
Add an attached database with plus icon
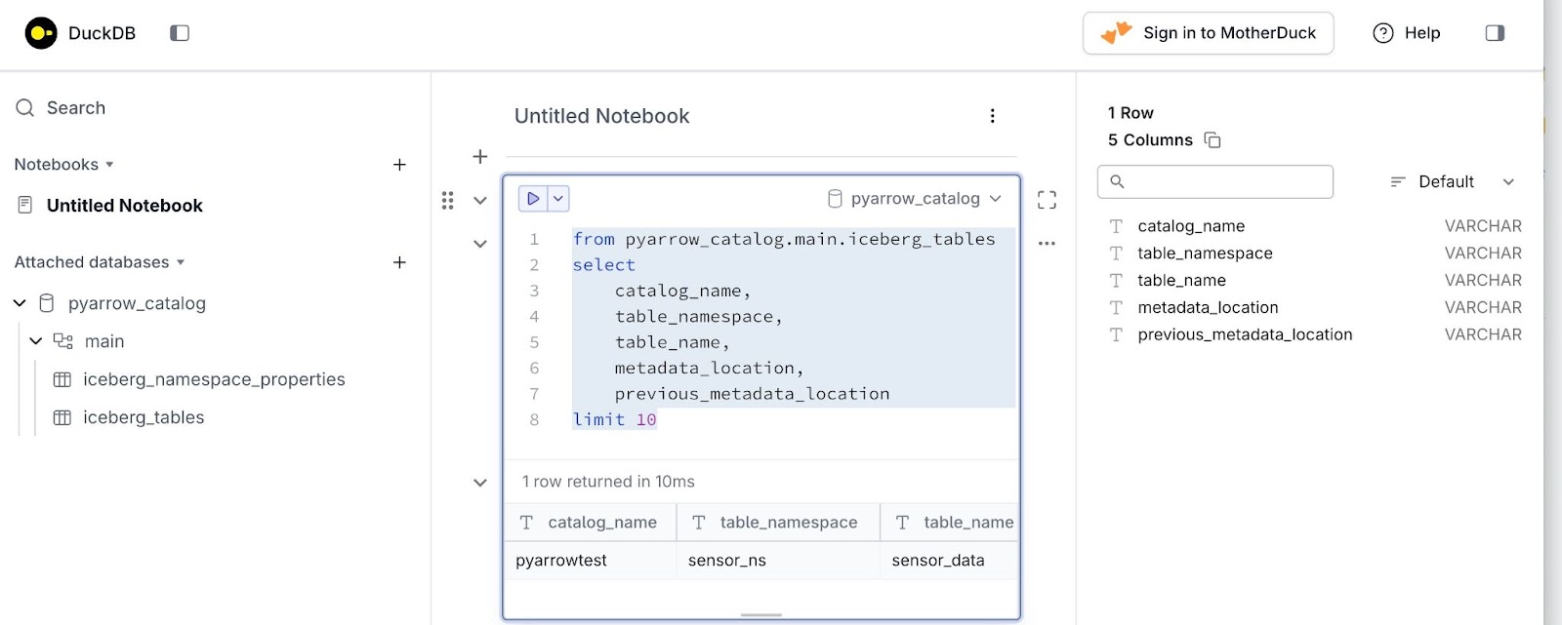[399, 262]
